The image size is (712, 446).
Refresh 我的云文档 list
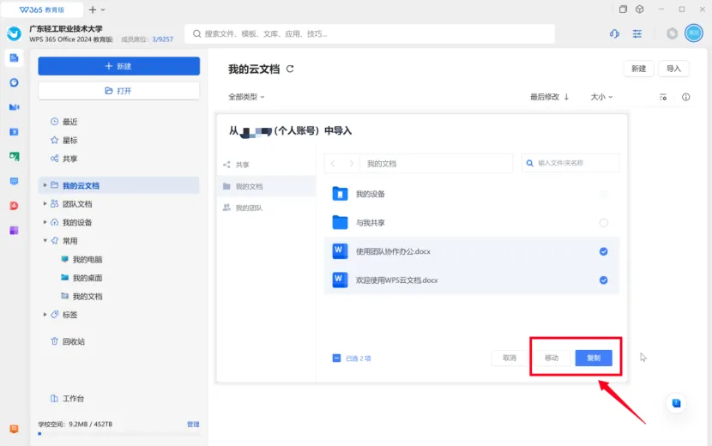tap(290, 69)
